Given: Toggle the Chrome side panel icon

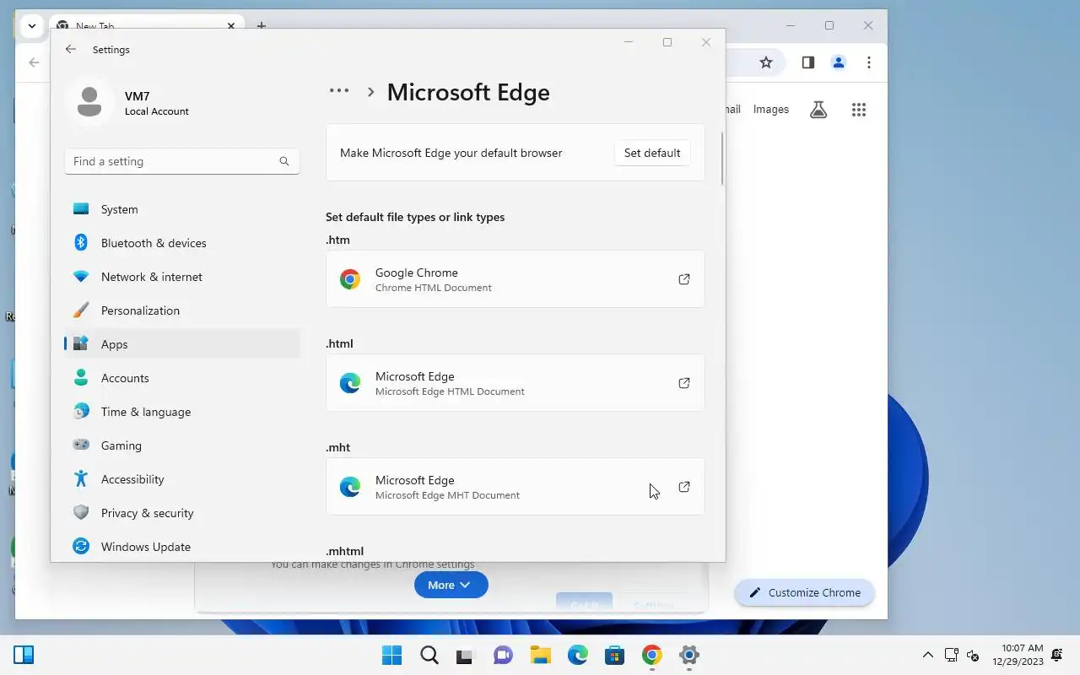Looking at the screenshot, I should [807, 62].
